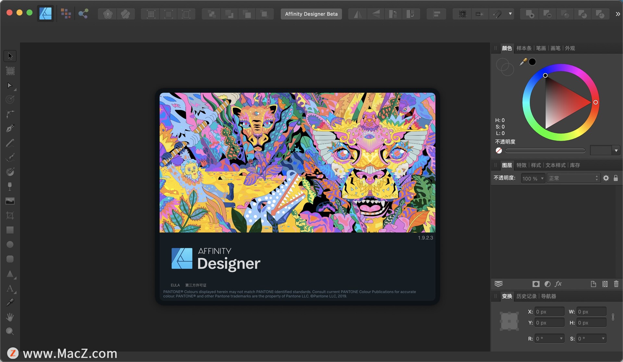The height and width of the screenshot is (362, 623).
Task: Click the delete layer trash button
Action: (616, 284)
